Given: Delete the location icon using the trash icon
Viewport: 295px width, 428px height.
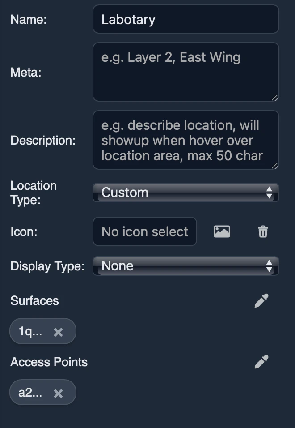Looking at the screenshot, I should (x=263, y=231).
